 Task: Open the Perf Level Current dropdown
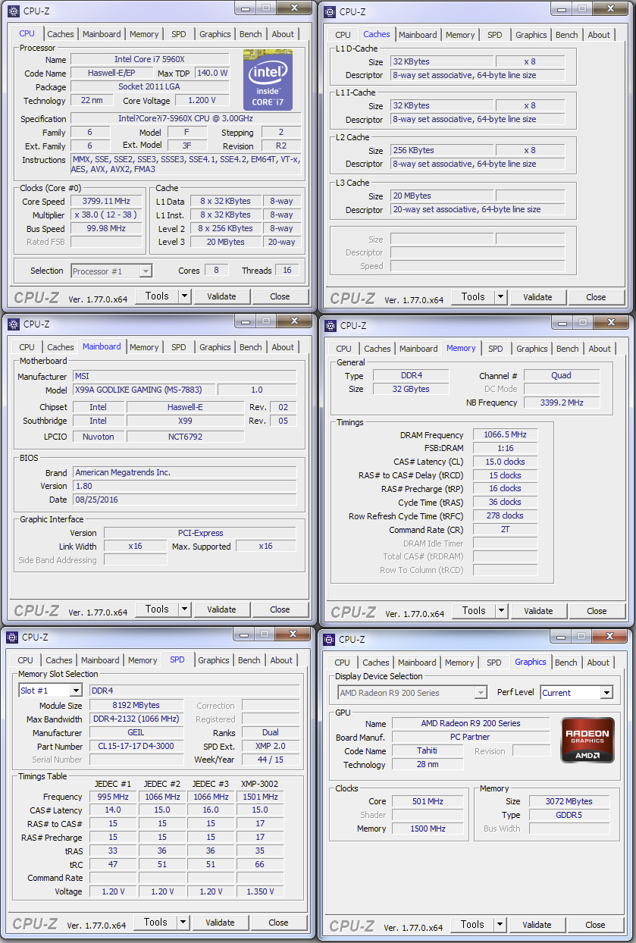click(x=606, y=693)
